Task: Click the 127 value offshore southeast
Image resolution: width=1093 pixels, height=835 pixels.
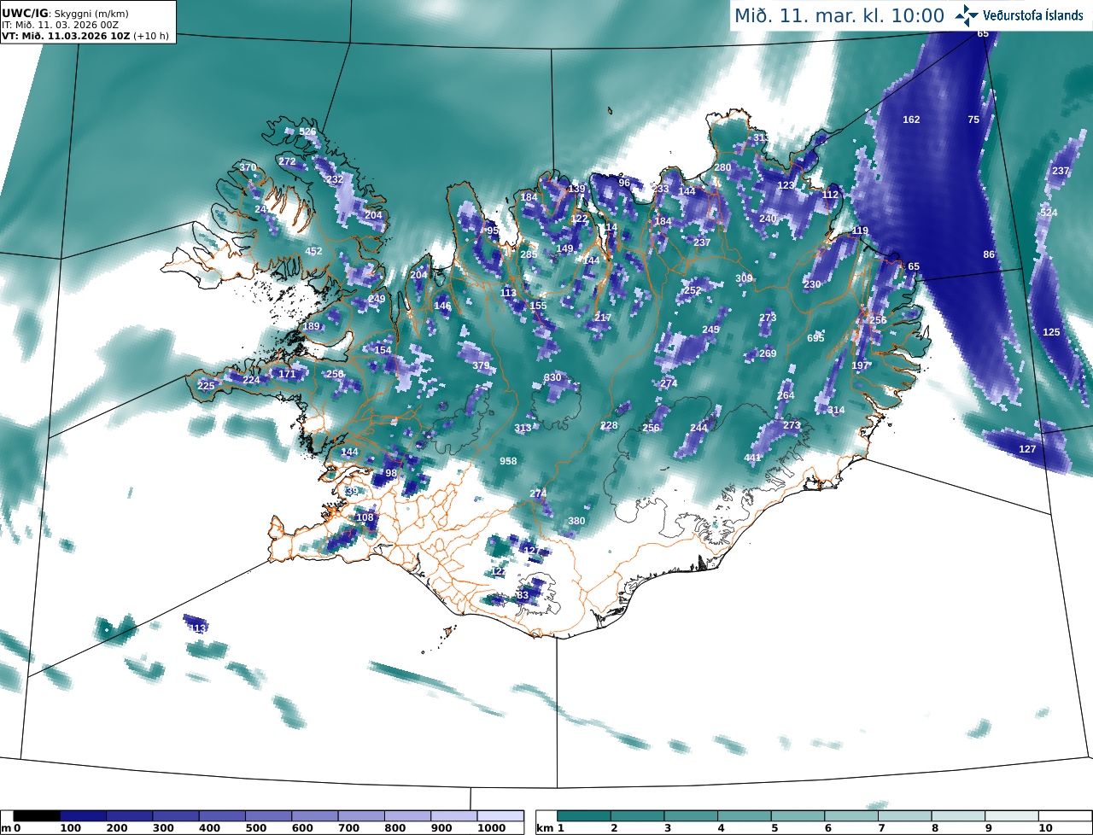Action: click(x=1027, y=450)
